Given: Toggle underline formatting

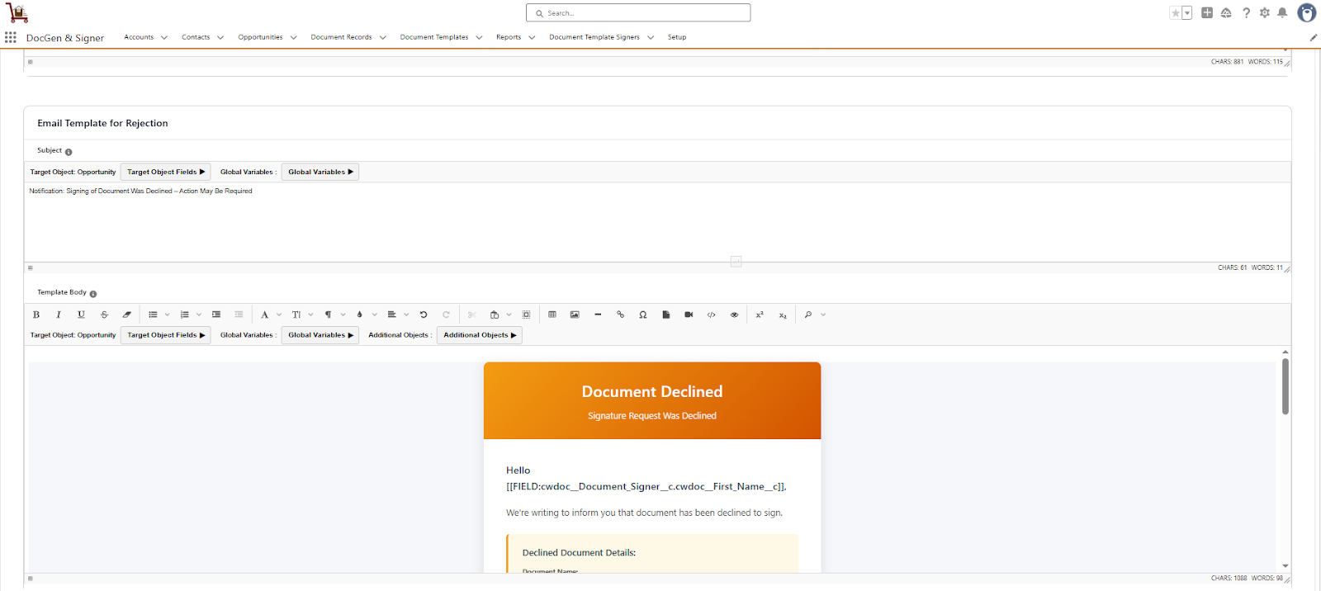Looking at the screenshot, I should coord(81,314).
